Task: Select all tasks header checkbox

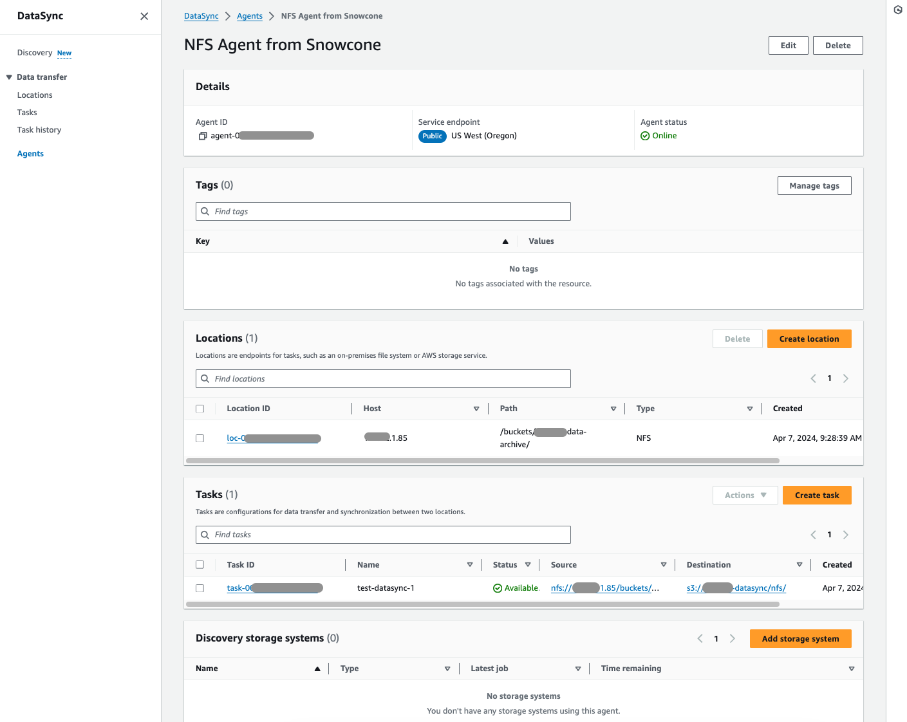Action: (x=200, y=564)
